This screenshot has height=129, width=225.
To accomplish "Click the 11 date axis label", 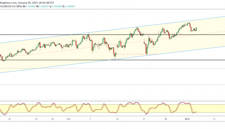I will coord(214,118).
